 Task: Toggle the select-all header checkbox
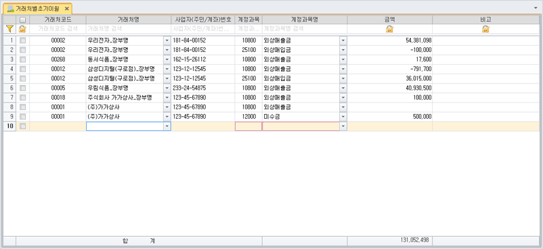22,20
